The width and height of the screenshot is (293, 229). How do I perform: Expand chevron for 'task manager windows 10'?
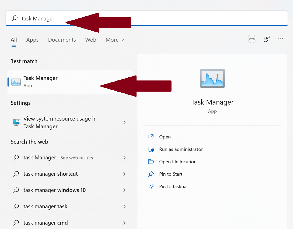[124, 190]
